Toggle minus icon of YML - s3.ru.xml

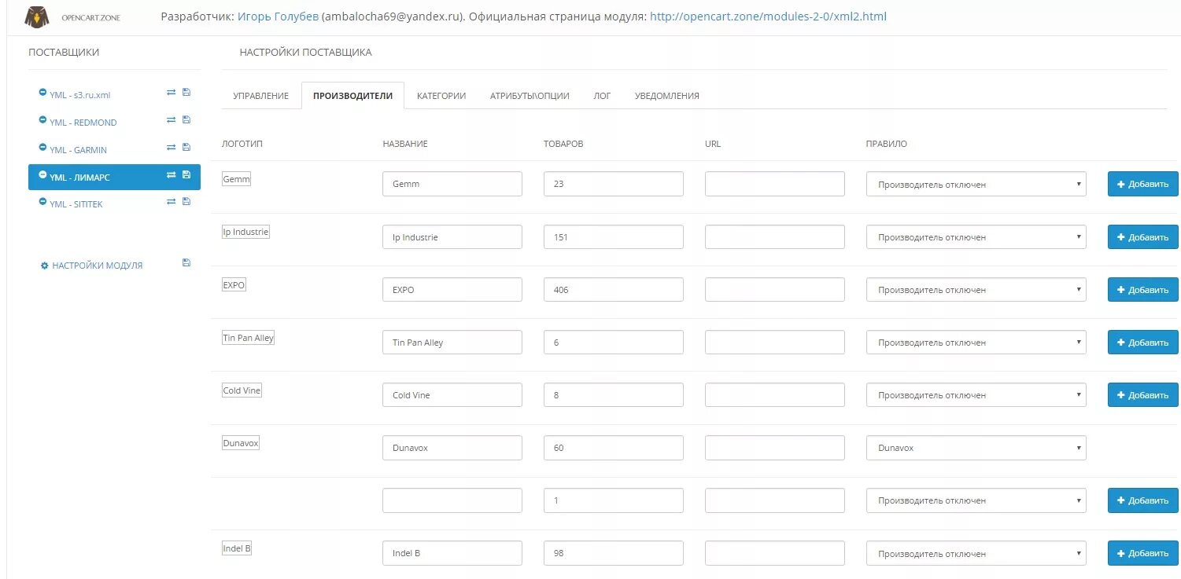42,93
